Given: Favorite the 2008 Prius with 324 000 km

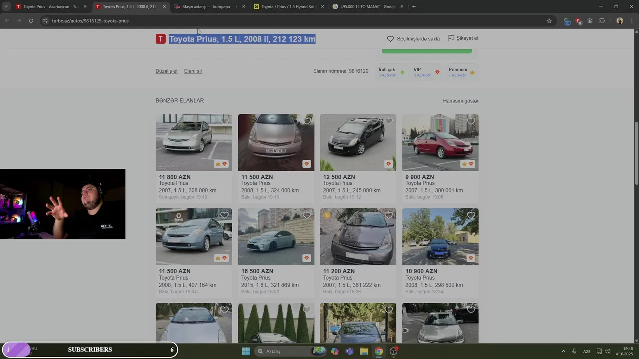Looking at the screenshot, I should [x=307, y=121].
